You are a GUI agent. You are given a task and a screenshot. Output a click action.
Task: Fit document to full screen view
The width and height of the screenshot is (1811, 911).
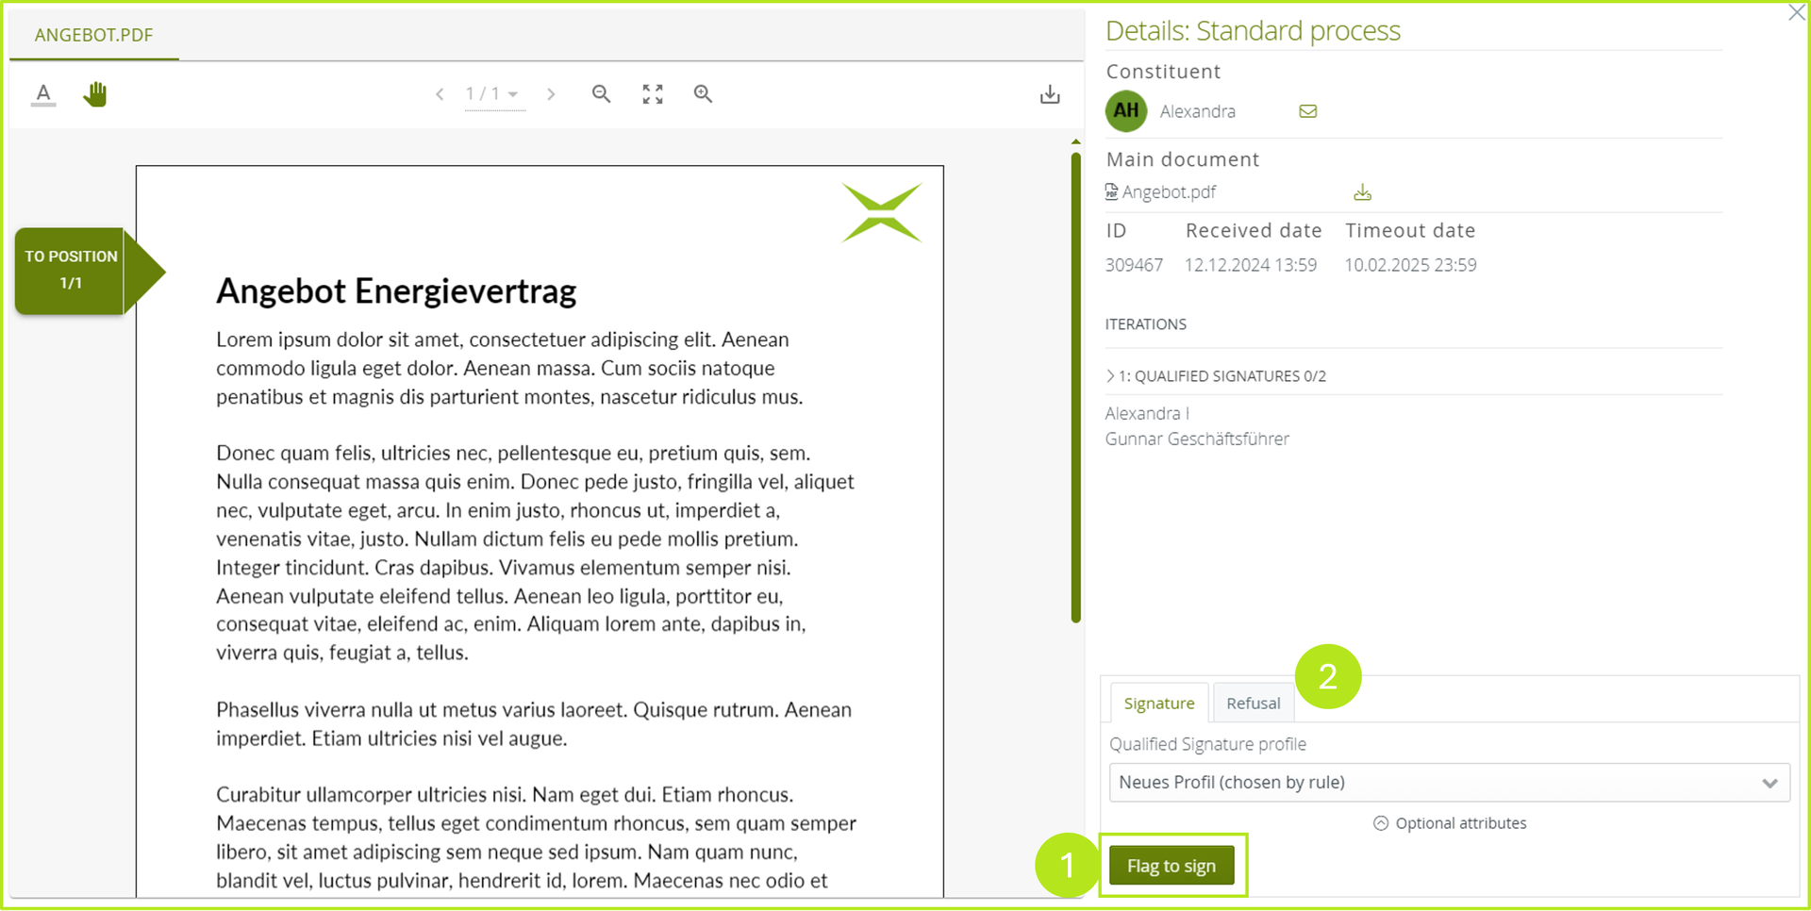tap(653, 94)
